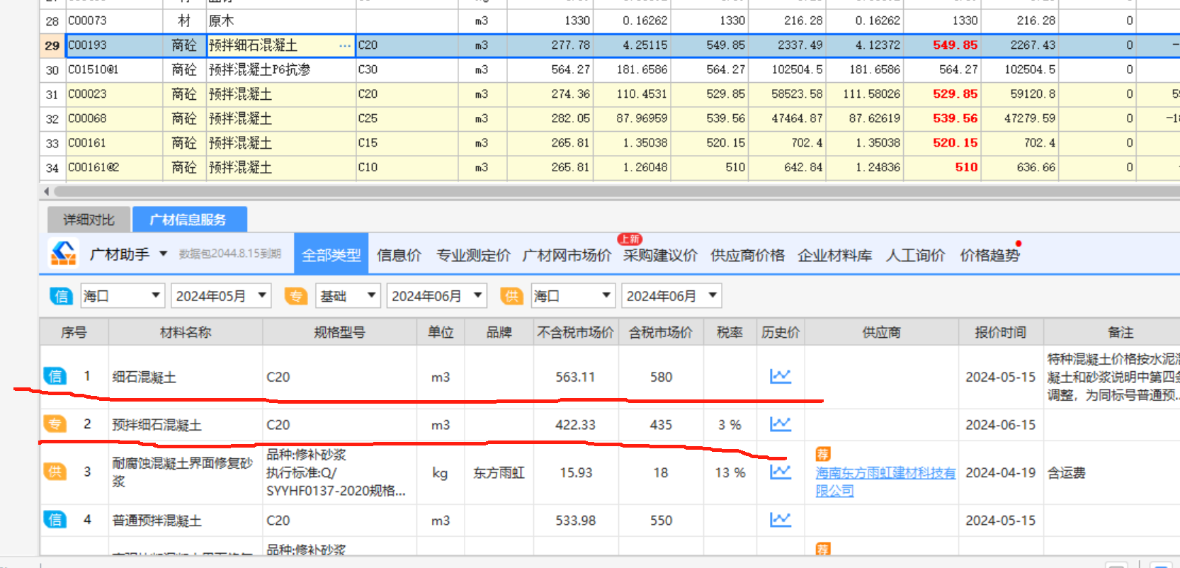Select the 广材网市场价 tab
Image resolution: width=1180 pixels, height=568 pixels.
pyautogui.click(x=567, y=255)
